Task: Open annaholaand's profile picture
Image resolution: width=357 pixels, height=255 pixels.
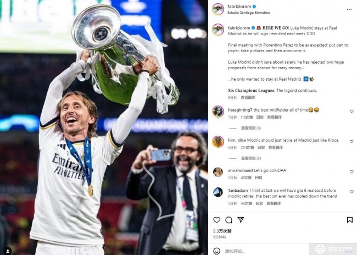Action: [x=218, y=172]
